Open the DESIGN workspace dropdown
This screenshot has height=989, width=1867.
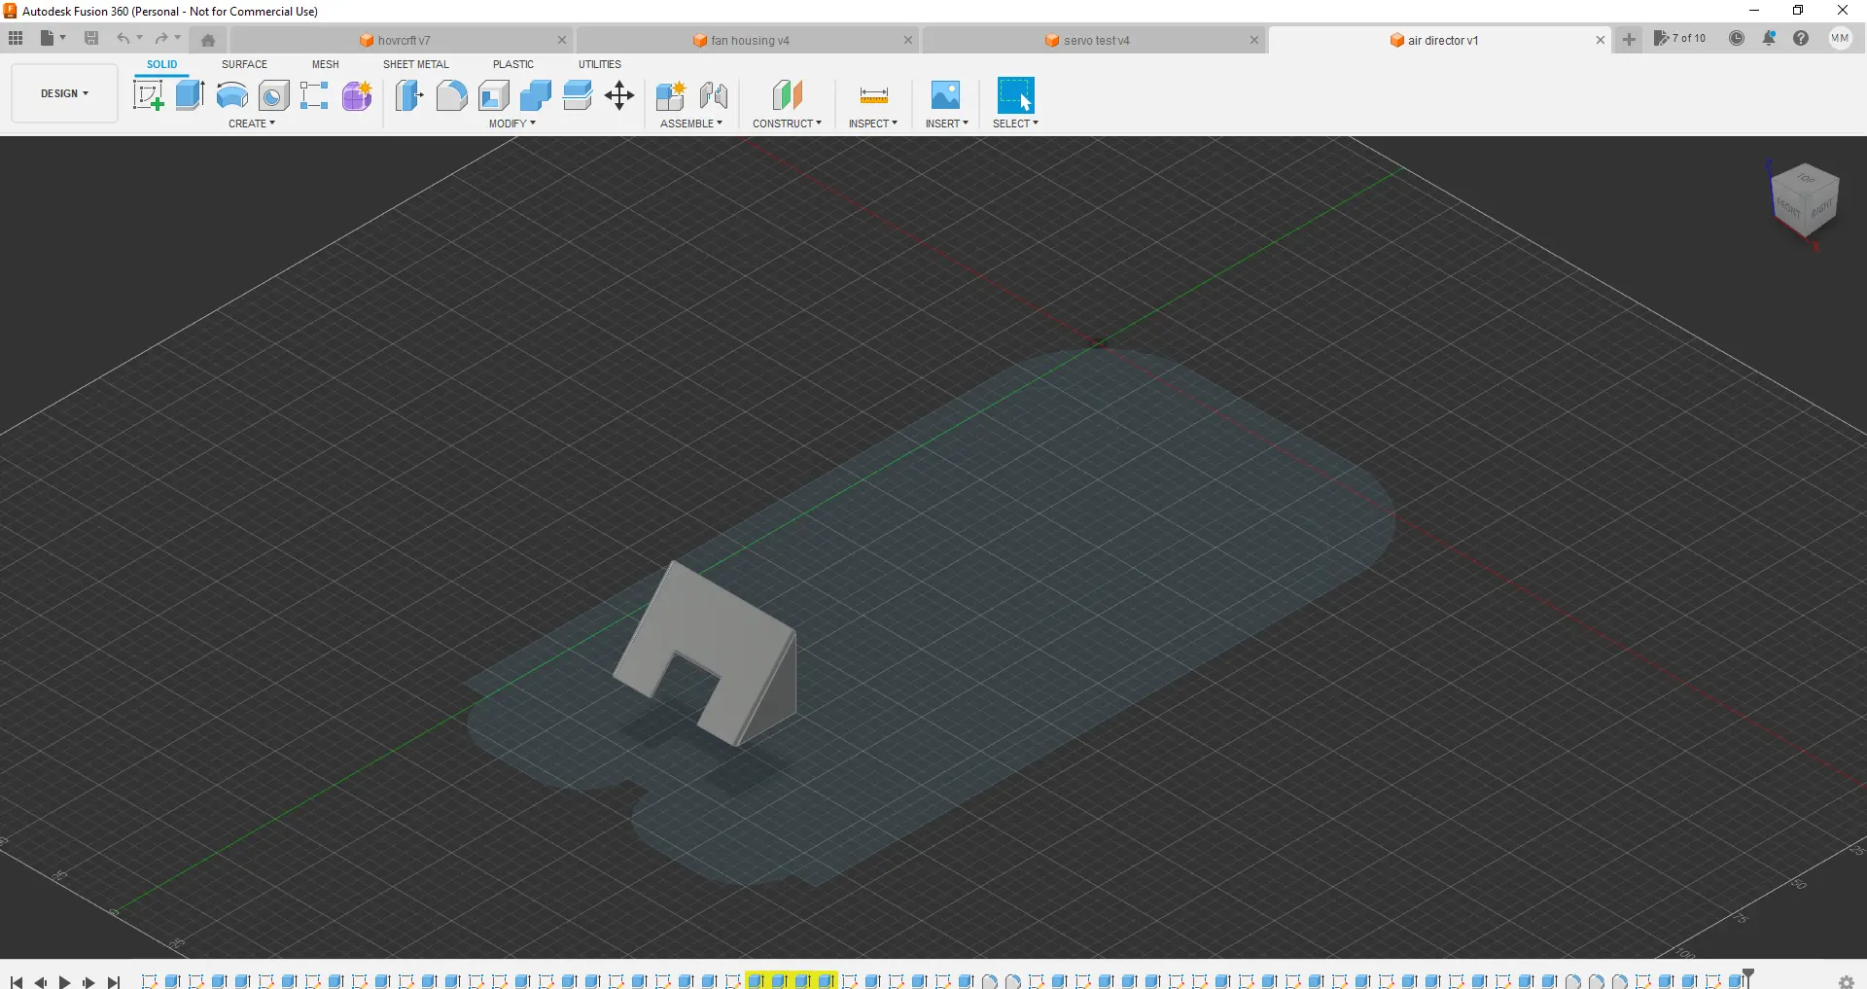[x=64, y=93]
